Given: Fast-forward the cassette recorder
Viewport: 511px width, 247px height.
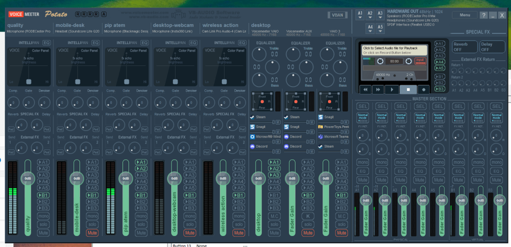Looking at the screenshot, I should [x=378, y=89].
